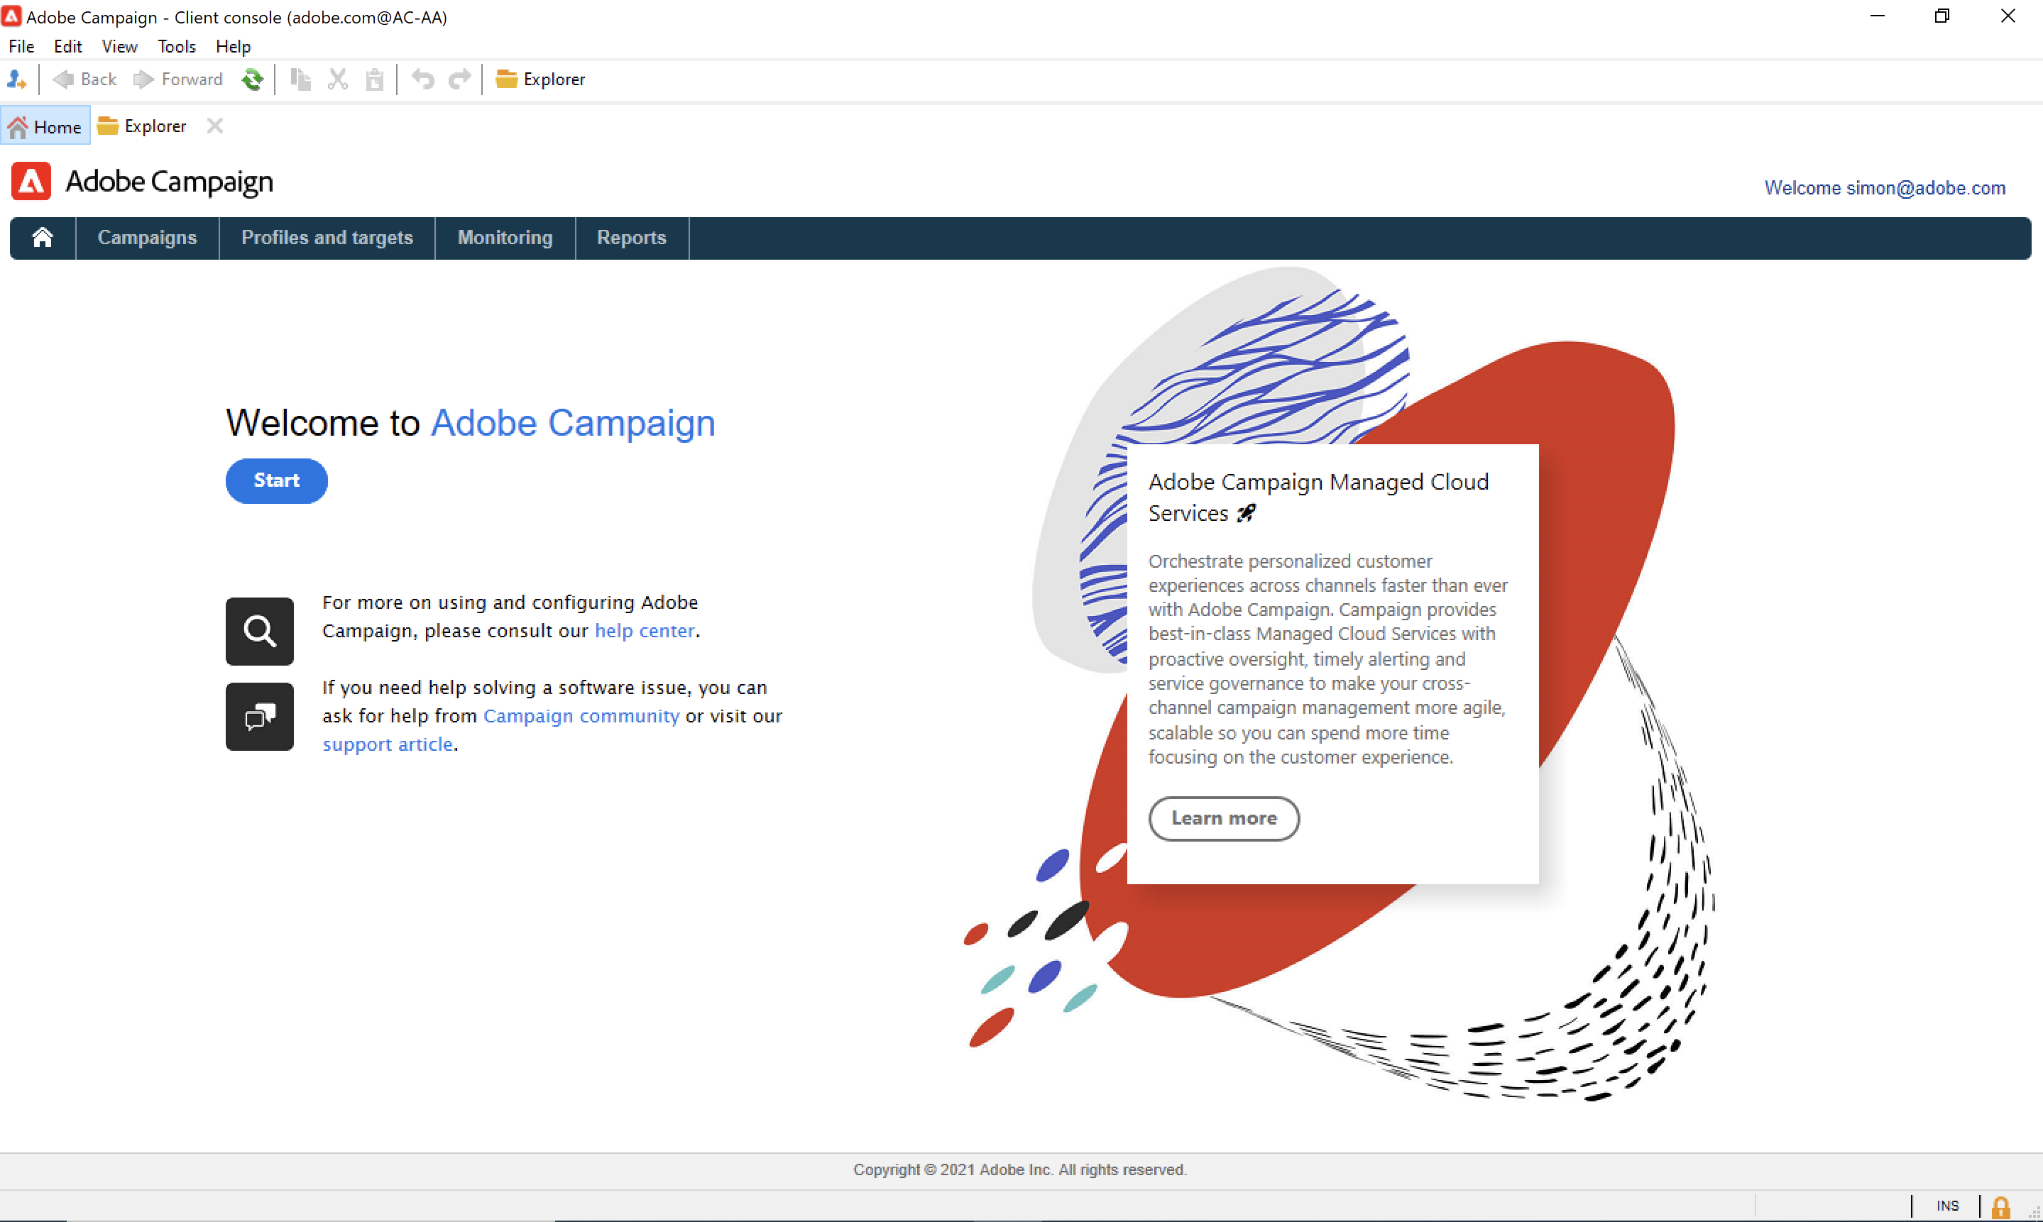Click the connection icon in the toolbar
Image resolution: width=2043 pixels, height=1222 pixels.
pos(16,79)
